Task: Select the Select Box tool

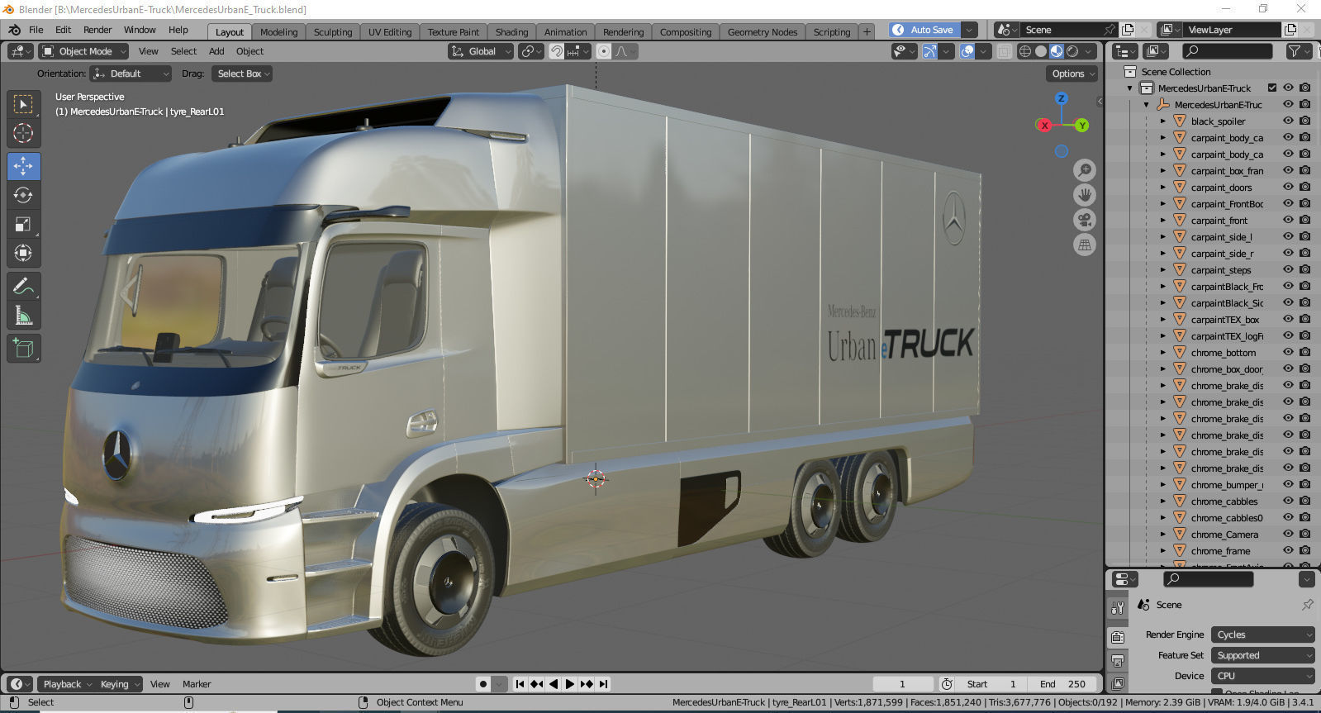Action: 23,104
